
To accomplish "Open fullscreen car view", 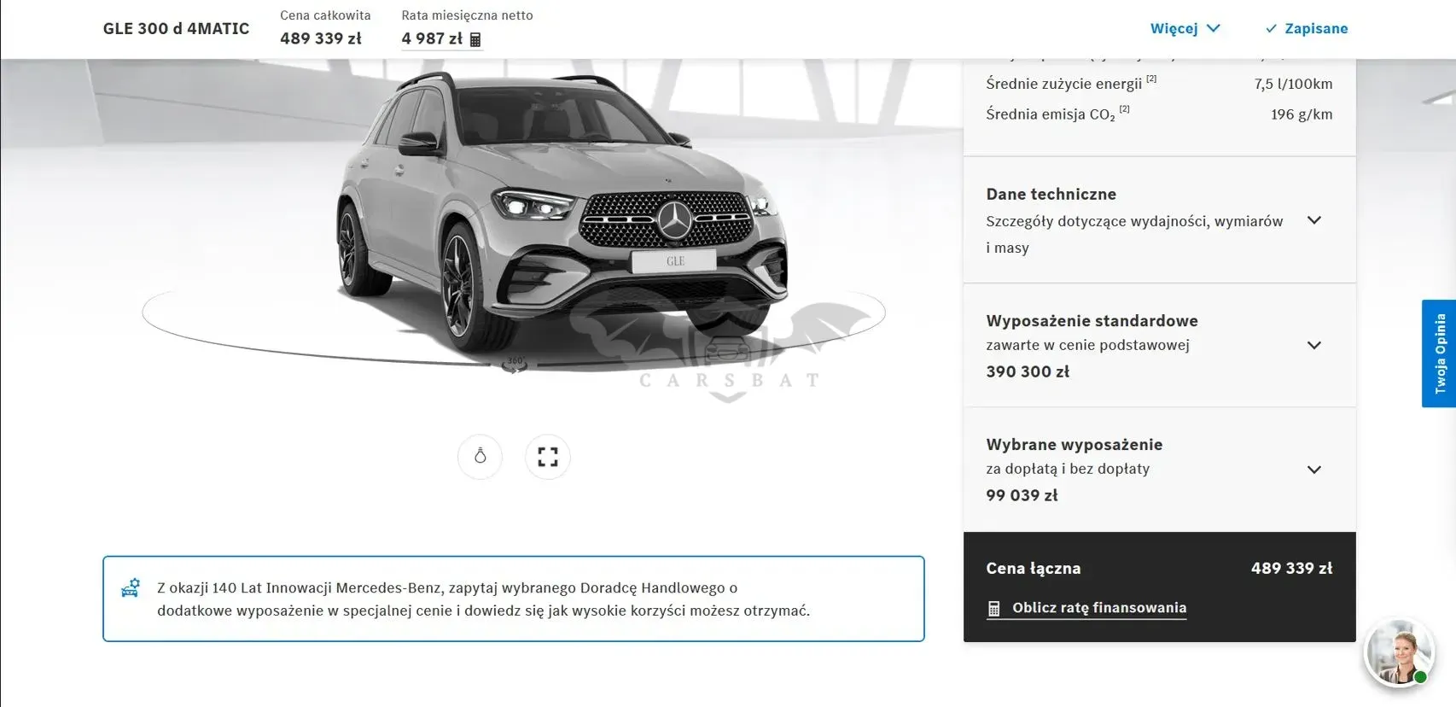I will (x=548, y=457).
